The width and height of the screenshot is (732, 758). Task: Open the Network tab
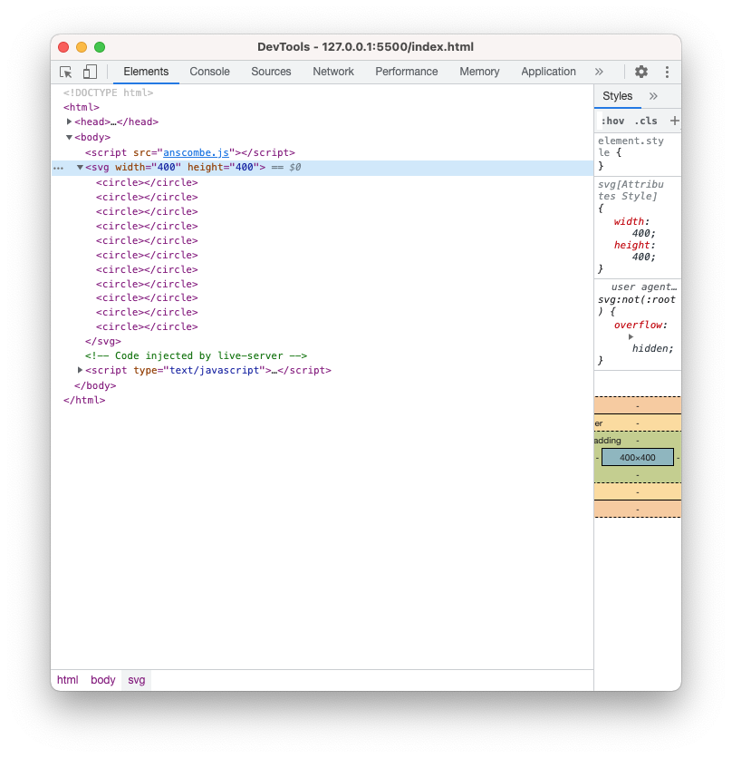tap(333, 72)
